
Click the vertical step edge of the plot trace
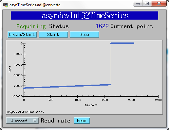(111, 64)
